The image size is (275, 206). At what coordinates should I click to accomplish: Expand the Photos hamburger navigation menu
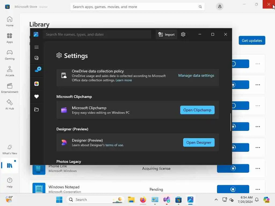(37, 47)
